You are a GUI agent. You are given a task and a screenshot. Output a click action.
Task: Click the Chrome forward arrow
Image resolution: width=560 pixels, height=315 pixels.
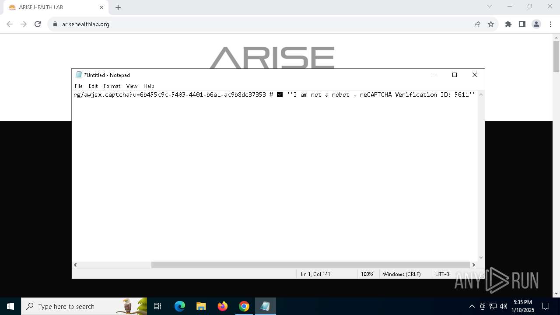[24, 24]
